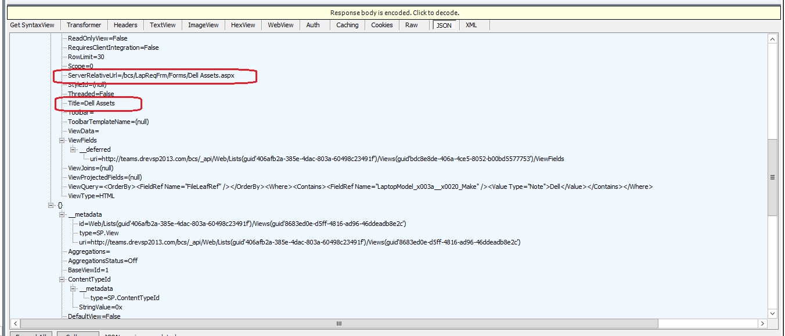The image size is (785, 336).
Task: Open the HexView tab
Action: coord(243,25)
